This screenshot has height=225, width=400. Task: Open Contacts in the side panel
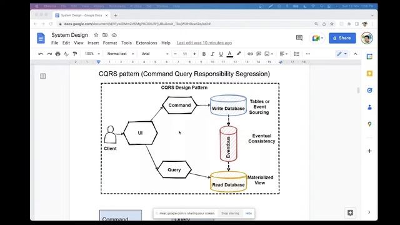[x=369, y=107]
